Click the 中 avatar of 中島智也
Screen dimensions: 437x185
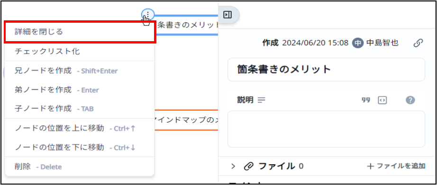point(357,43)
